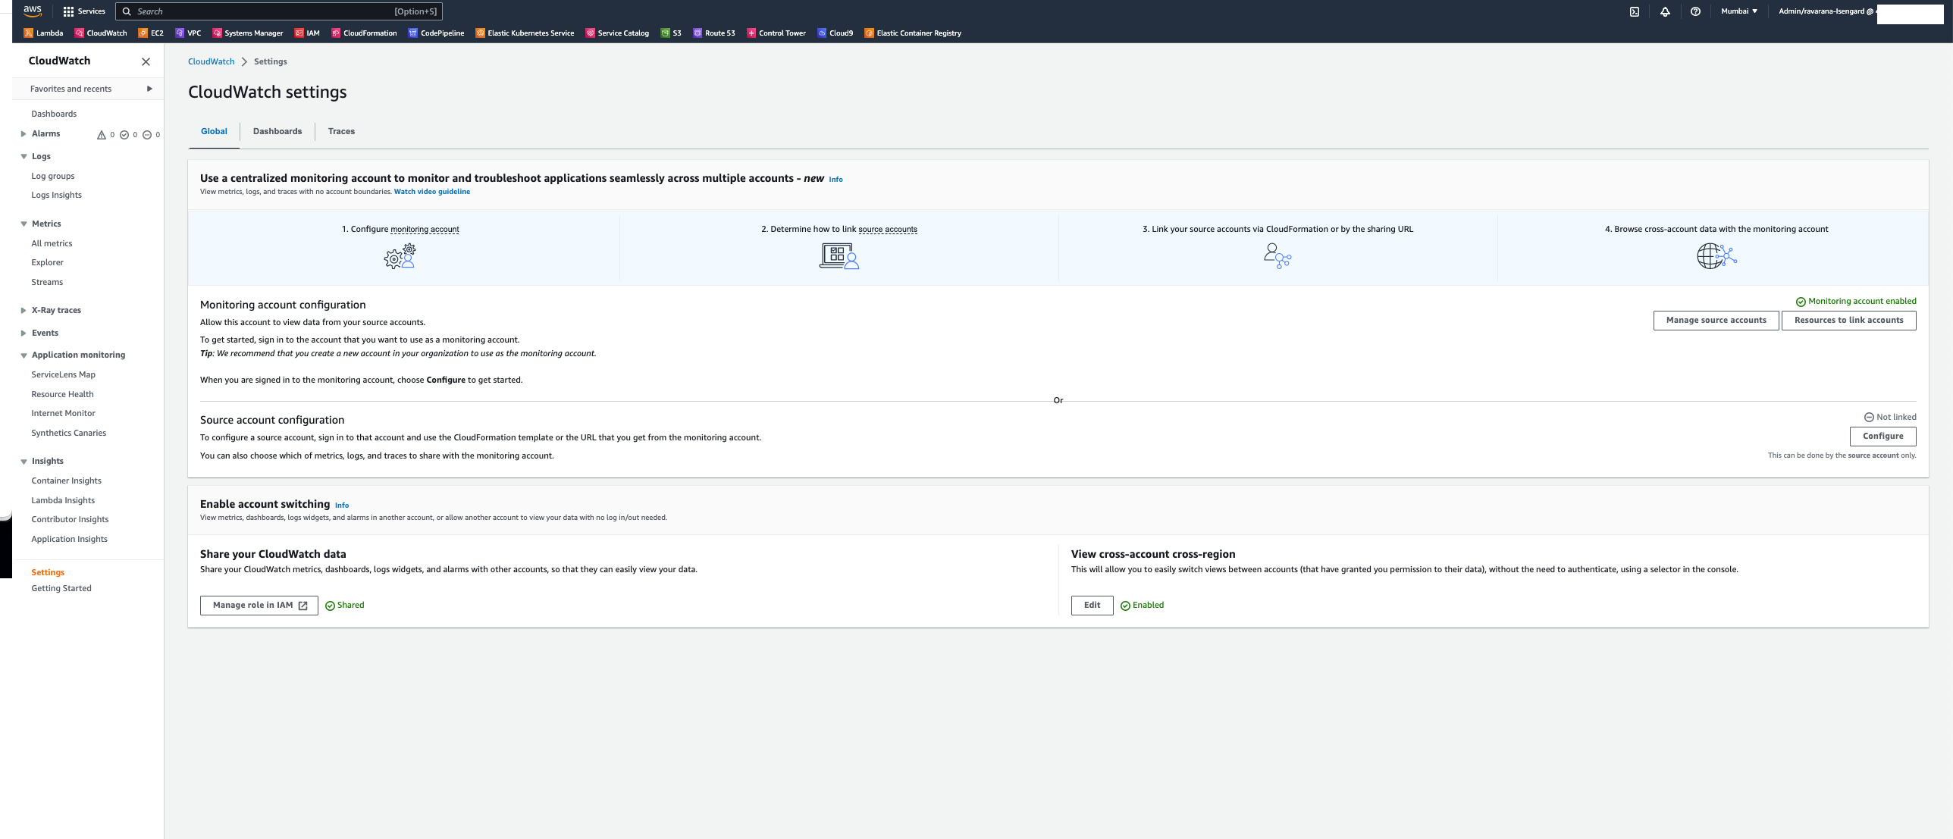The width and height of the screenshot is (1953, 839).
Task: Open the VPC shortcut in favorites bar
Action: pos(188,33)
